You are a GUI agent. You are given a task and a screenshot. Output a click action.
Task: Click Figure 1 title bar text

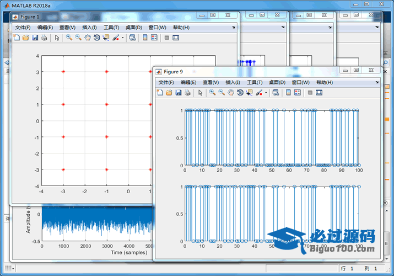click(x=30, y=17)
